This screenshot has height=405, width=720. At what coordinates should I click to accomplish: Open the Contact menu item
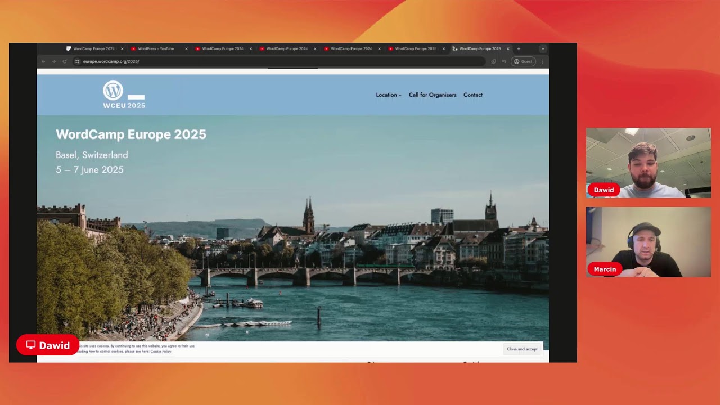pos(473,94)
